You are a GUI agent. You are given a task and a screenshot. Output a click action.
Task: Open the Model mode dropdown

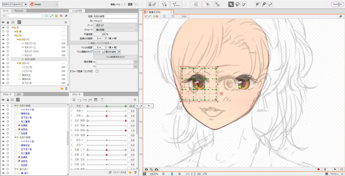click(43, 4)
